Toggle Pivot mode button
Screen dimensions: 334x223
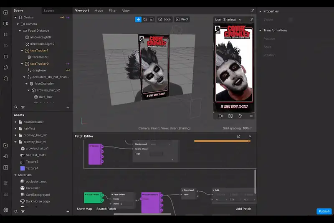pyautogui.click(x=182, y=19)
